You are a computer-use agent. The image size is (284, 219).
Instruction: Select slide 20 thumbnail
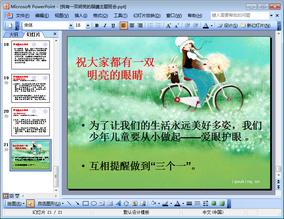coord(31,122)
